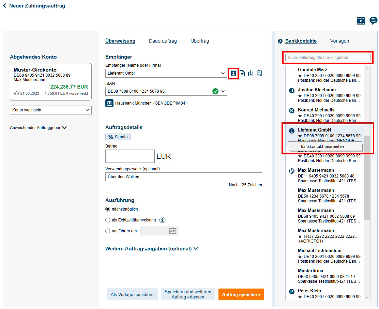Open the Vorlagen tab
Image resolution: width=379 pixels, height=309 pixels.
click(339, 41)
